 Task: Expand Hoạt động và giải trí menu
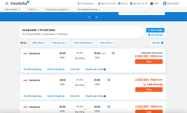coord(57,9)
